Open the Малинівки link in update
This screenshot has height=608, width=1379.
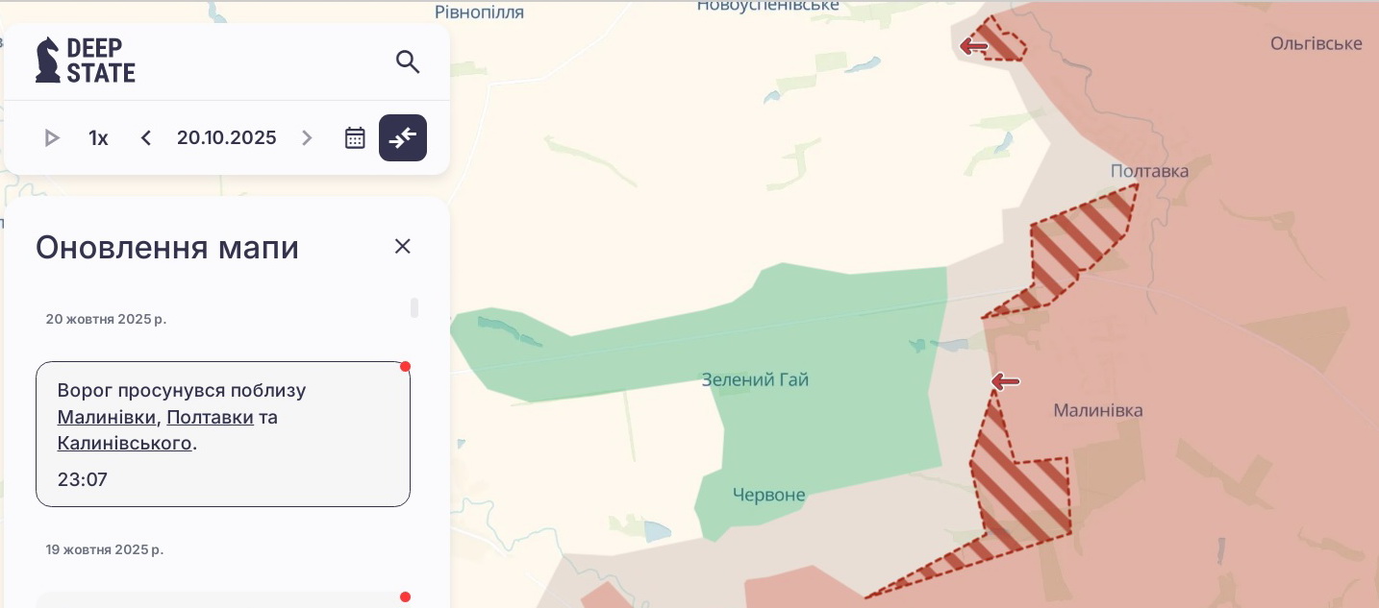[x=106, y=418]
